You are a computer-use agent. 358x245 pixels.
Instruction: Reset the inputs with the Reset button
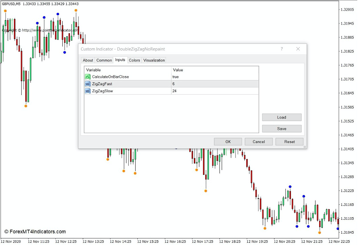[x=289, y=142]
